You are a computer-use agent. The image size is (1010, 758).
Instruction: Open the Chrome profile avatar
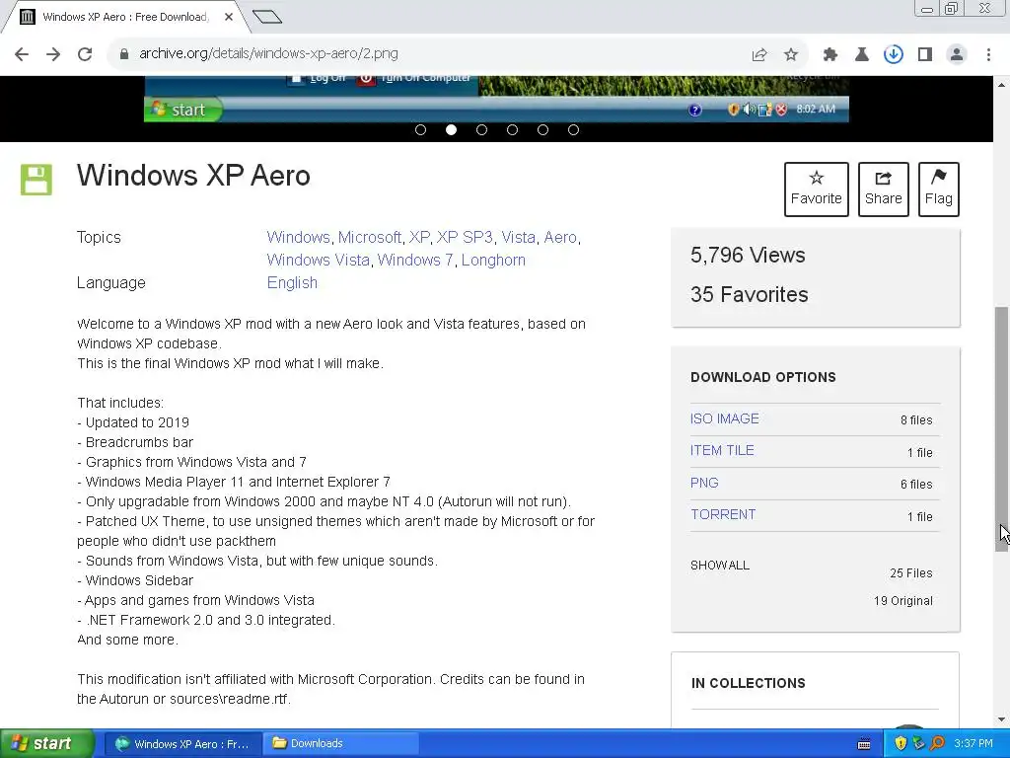tap(957, 55)
